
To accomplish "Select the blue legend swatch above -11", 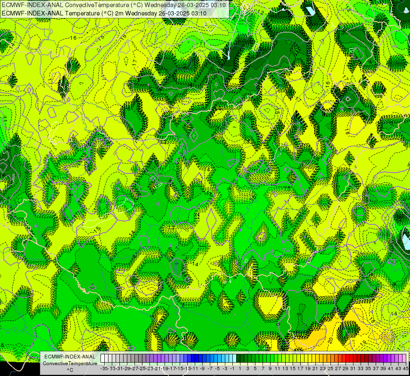I will 193,358.
